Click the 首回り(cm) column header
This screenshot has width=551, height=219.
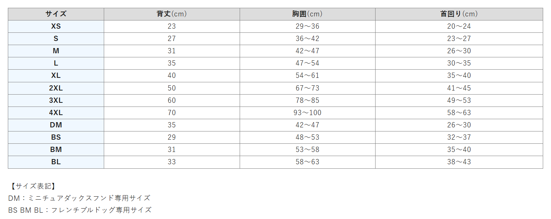click(459, 14)
